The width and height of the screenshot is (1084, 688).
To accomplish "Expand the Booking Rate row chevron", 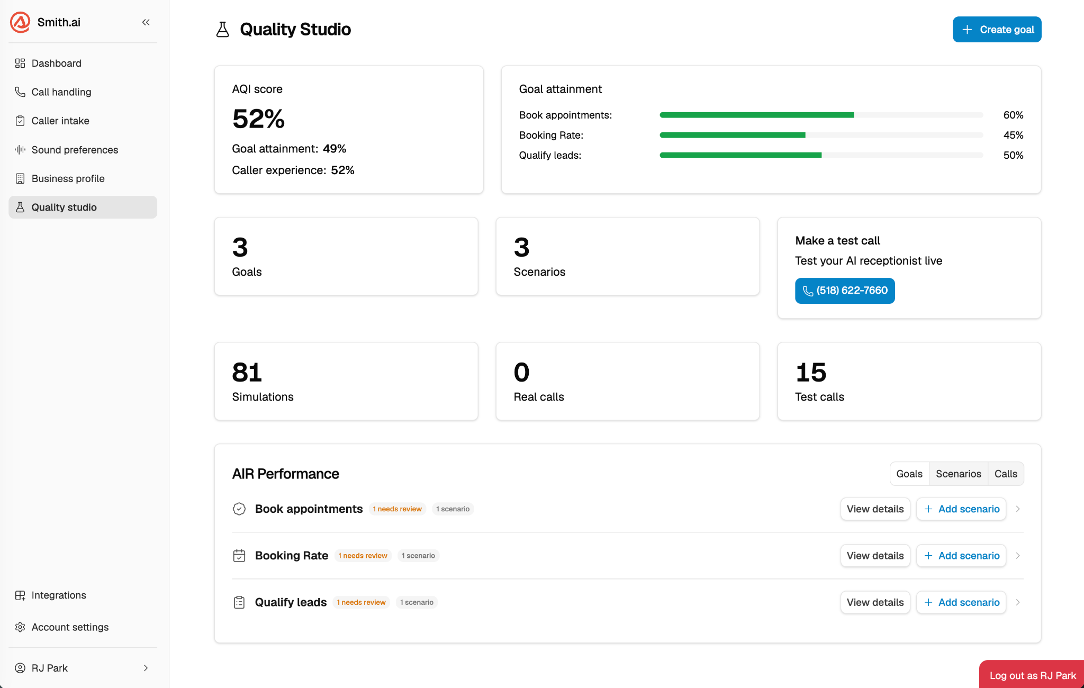I will point(1018,556).
